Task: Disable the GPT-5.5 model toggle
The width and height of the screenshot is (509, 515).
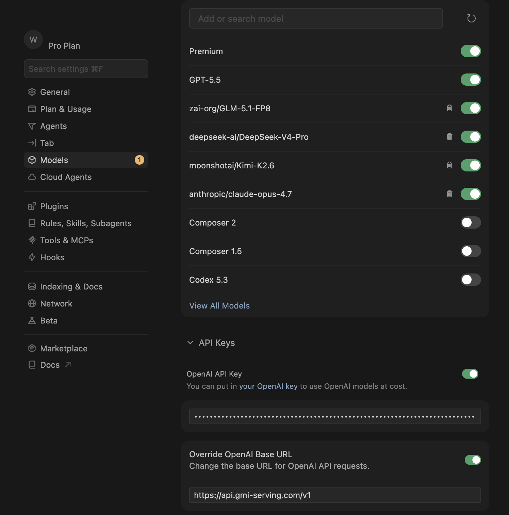Action: point(471,80)
